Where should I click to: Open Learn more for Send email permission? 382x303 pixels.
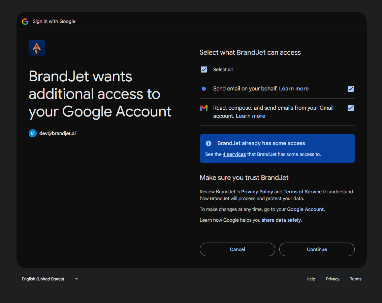(x=294, y=88)
